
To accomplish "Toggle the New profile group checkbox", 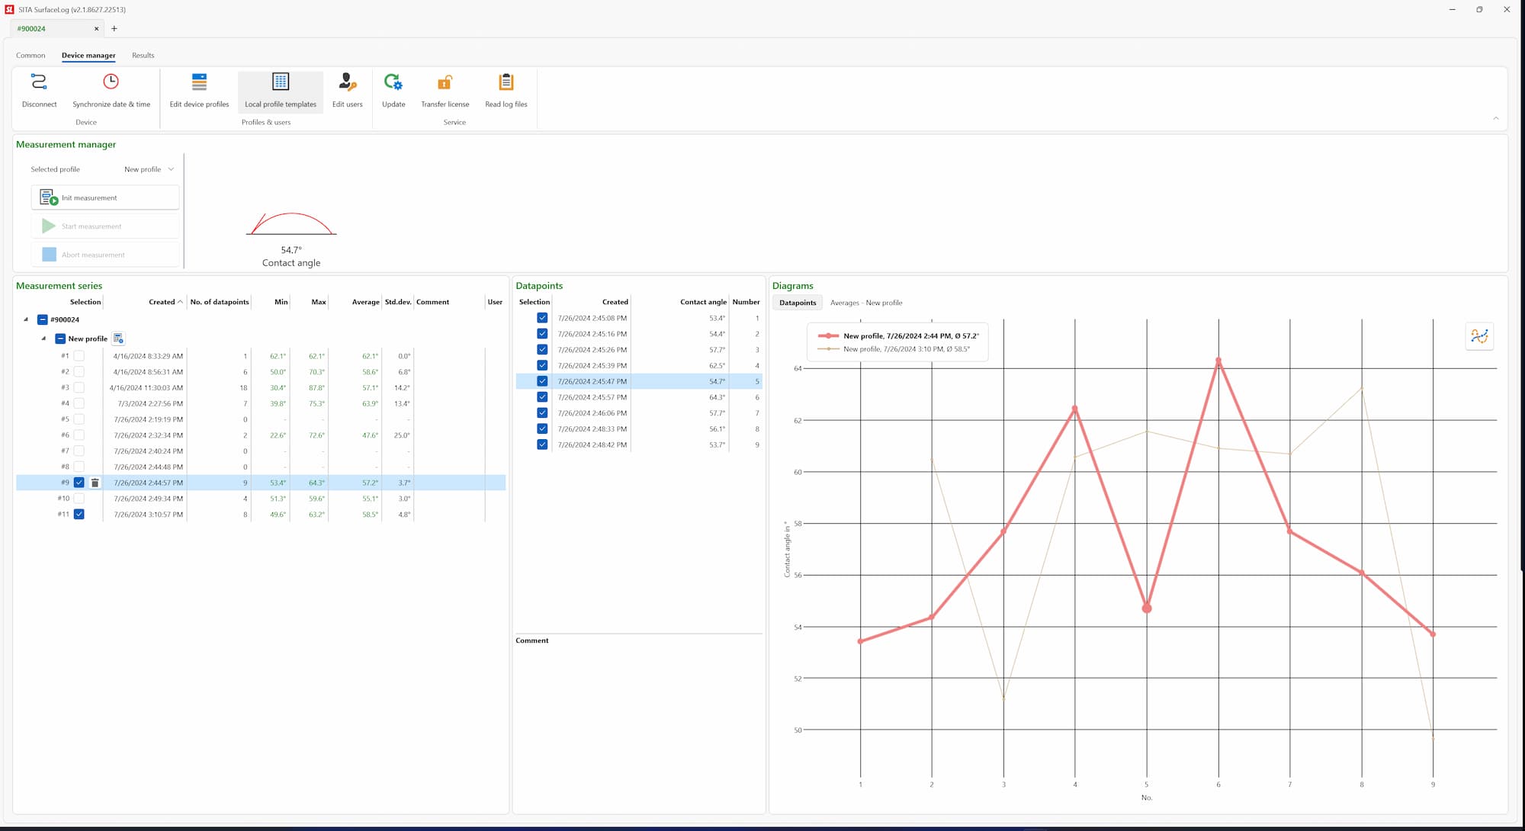I will [60, 338].
